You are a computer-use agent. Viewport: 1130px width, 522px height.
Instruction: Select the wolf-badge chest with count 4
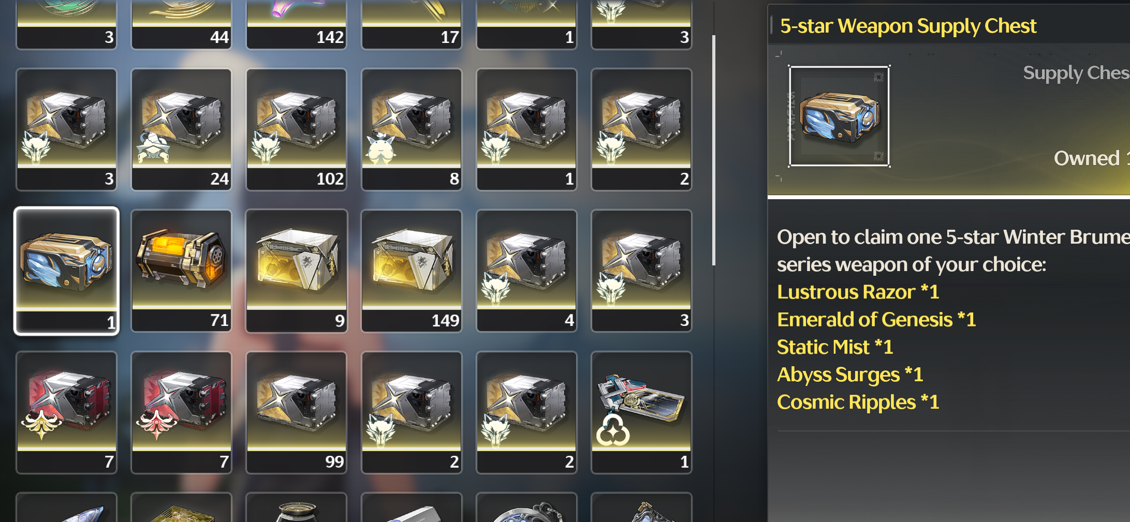point(526,271)
